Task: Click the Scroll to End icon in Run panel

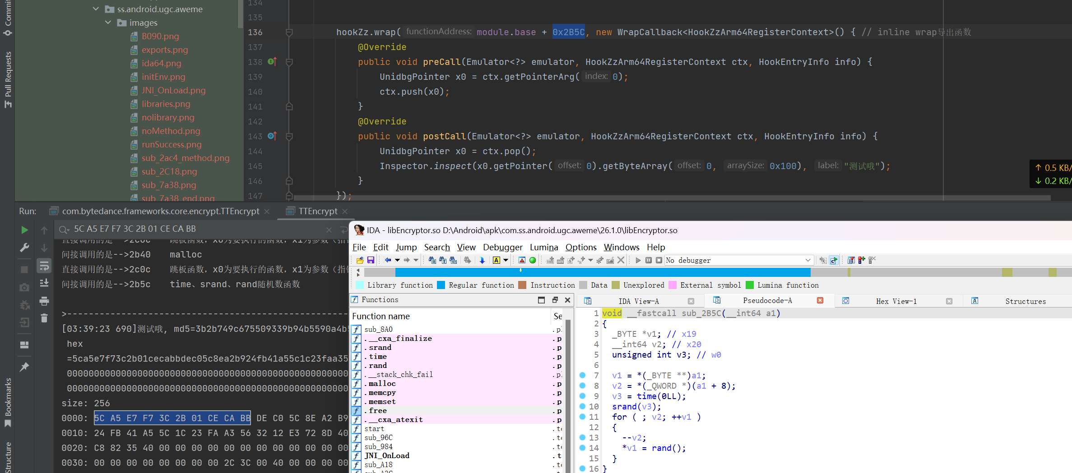Action: [44, 283]
